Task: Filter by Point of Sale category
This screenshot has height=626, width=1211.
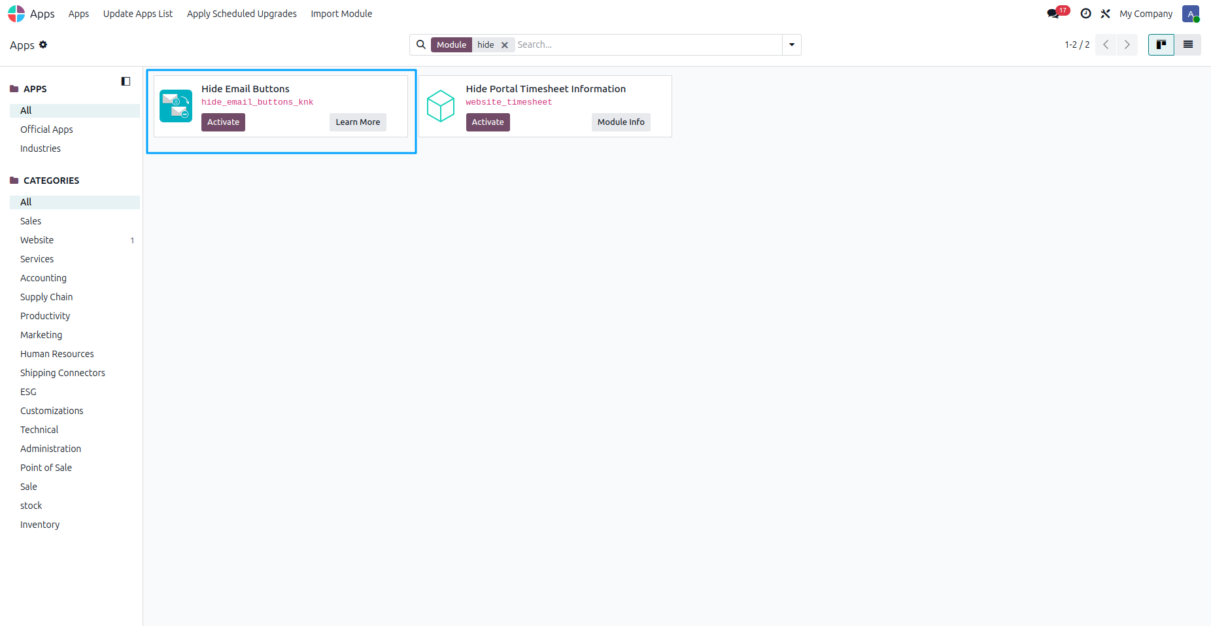Action: pos(75,468)
